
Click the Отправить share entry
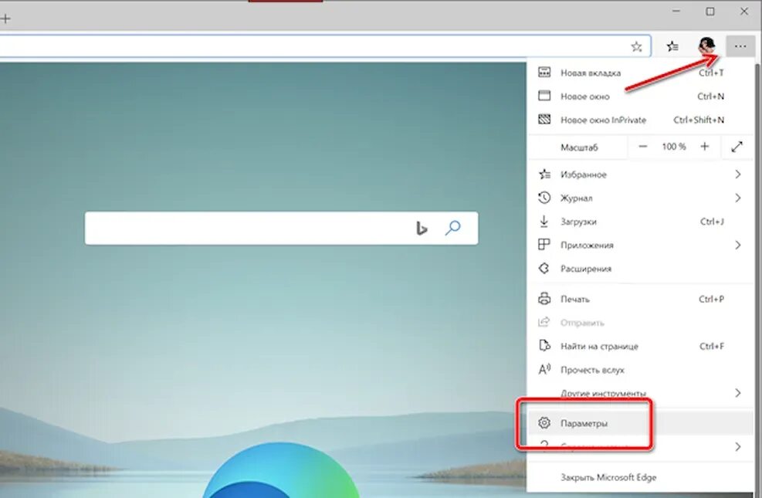[640, 322]
